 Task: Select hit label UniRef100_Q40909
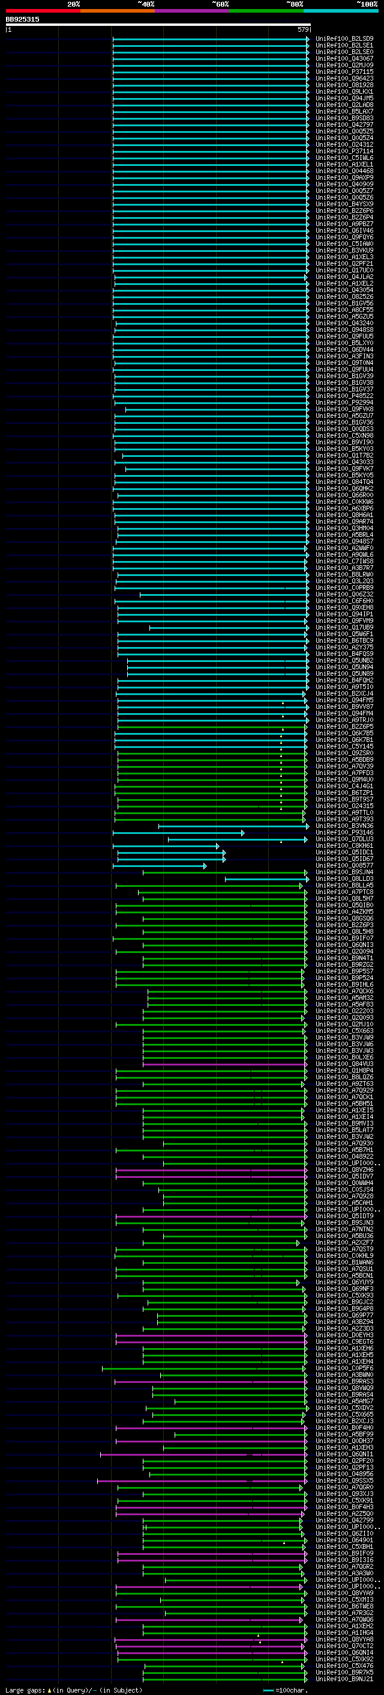point(344,184)
